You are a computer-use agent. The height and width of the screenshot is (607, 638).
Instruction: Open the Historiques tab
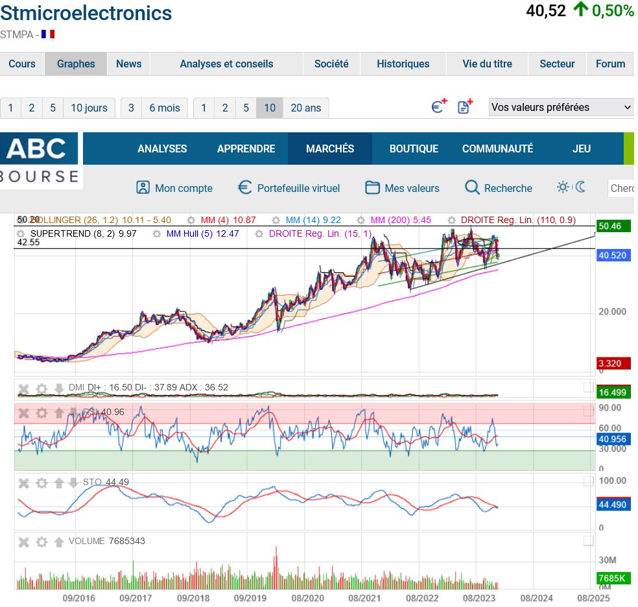403,64
